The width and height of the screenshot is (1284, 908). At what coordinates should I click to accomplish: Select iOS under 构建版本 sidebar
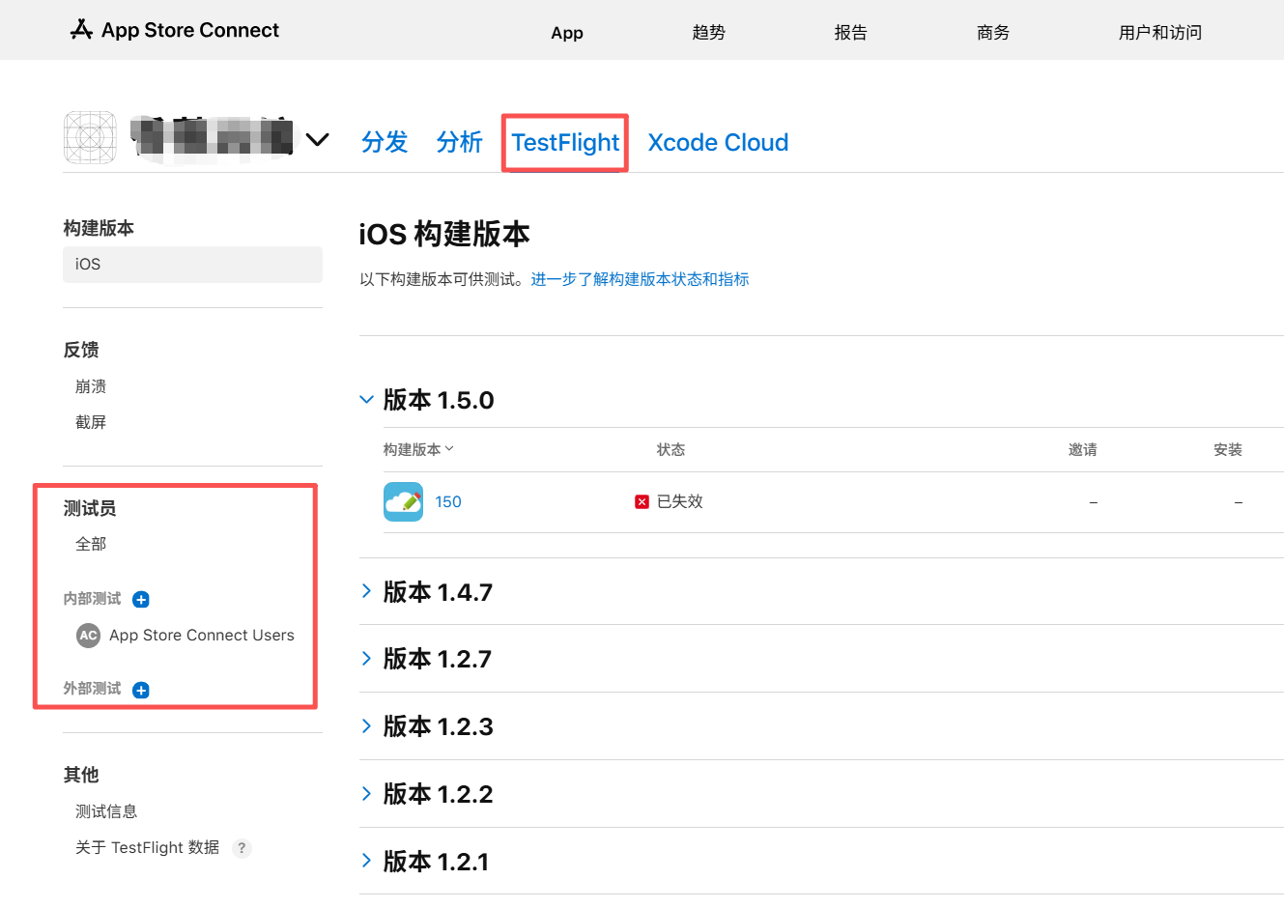pyautogui.click(x=192, y=264)
